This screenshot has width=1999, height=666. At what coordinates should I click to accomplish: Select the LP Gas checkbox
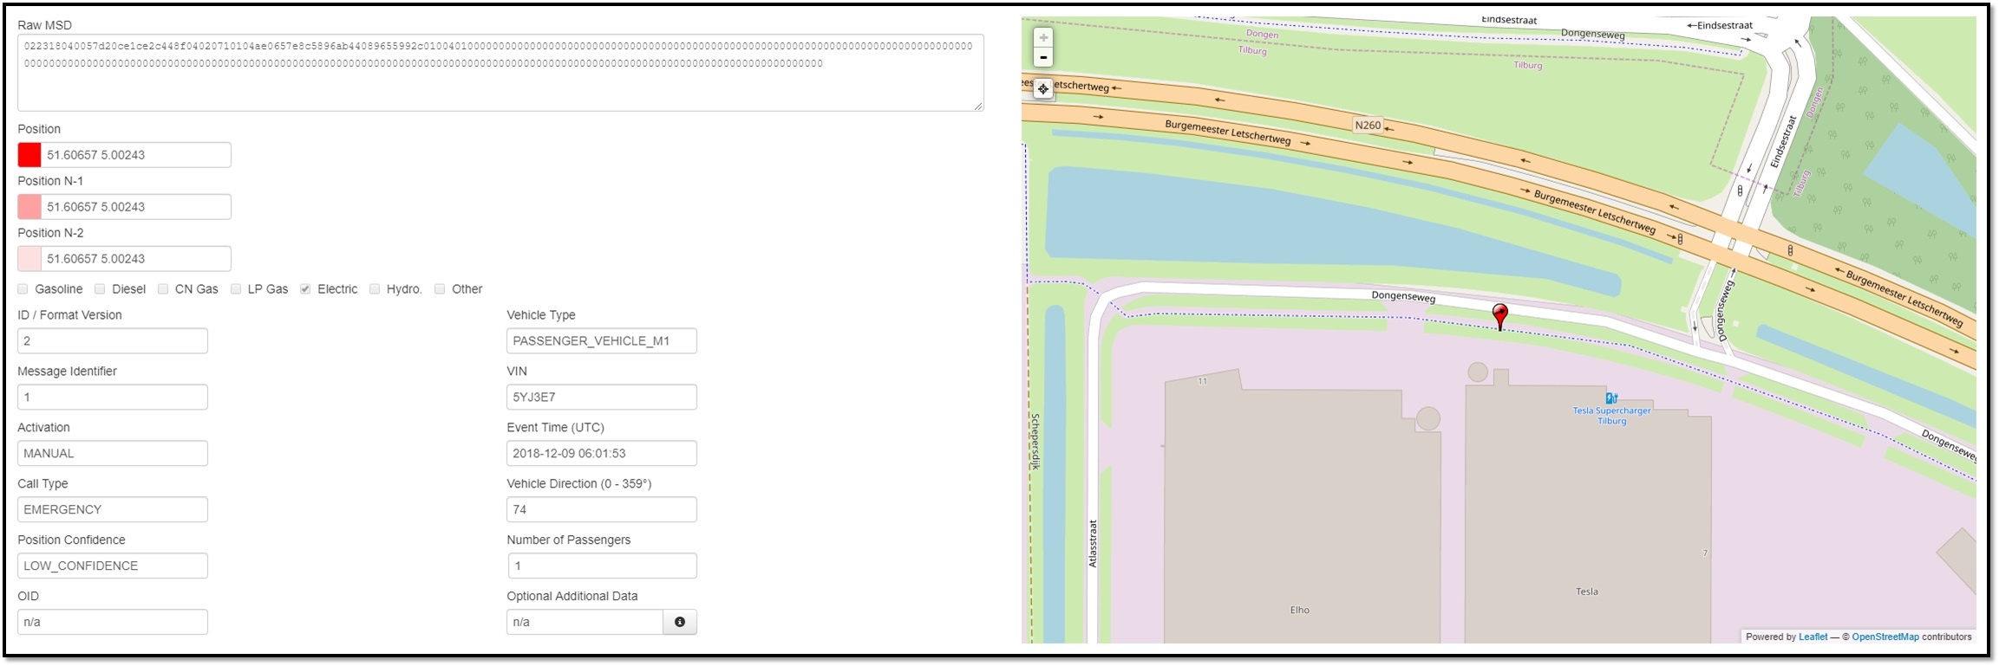tap(236, 289)
